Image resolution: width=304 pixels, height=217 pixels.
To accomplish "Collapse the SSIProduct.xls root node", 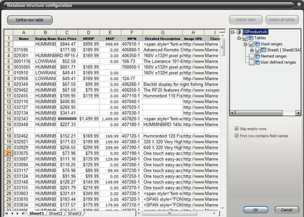I will tap(233, 32).
